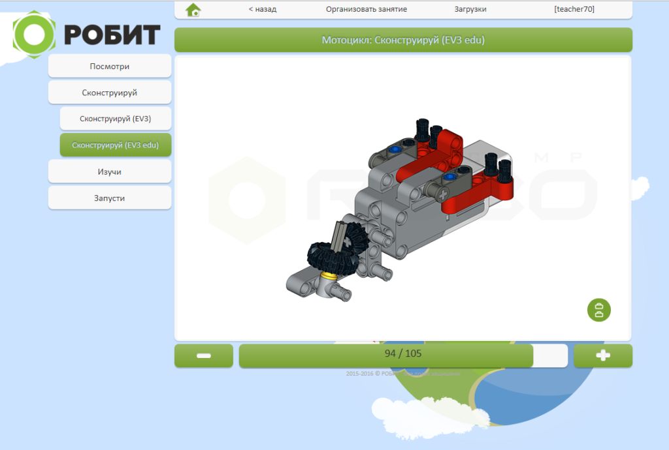Click the motorcycle model assembly image
669x450 pixels.
tap(400, 210)
